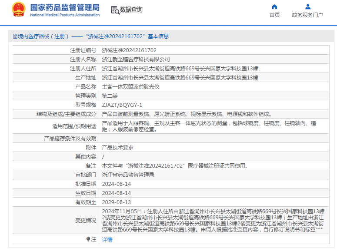
Task: Click the 首页 home icon
Action: pyautogui.click(x=274, y=7)
